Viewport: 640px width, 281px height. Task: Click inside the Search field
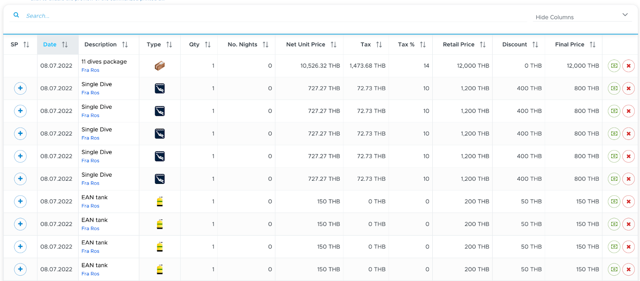tap(276, 16)
